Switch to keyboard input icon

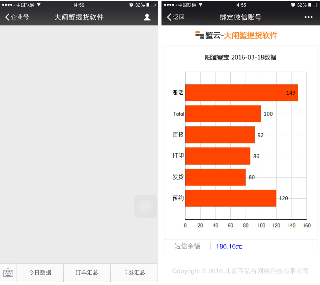(x=8, y=272)
